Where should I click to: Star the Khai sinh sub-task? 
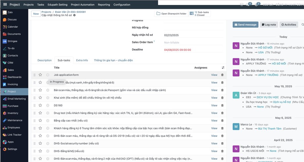click(x=40, y=98)
